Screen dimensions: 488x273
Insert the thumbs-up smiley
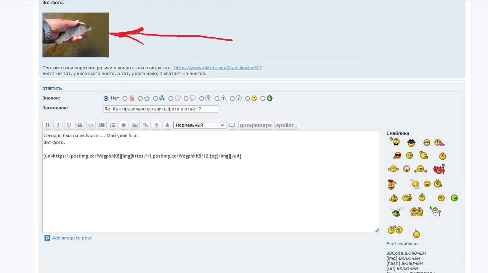coord(407,198)
